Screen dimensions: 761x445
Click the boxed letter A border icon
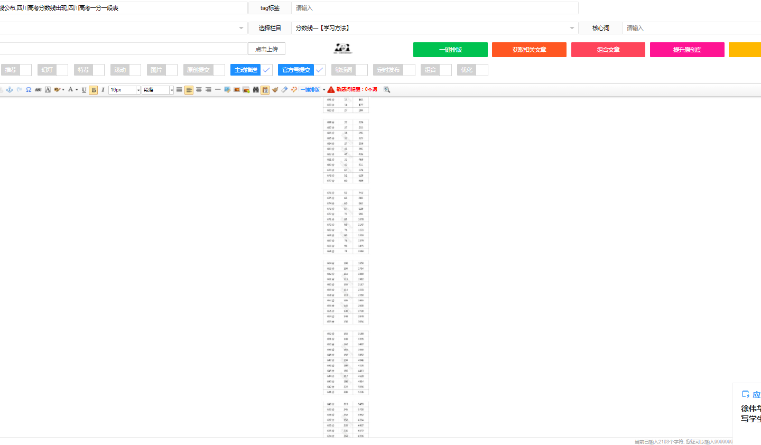(48, 90)
